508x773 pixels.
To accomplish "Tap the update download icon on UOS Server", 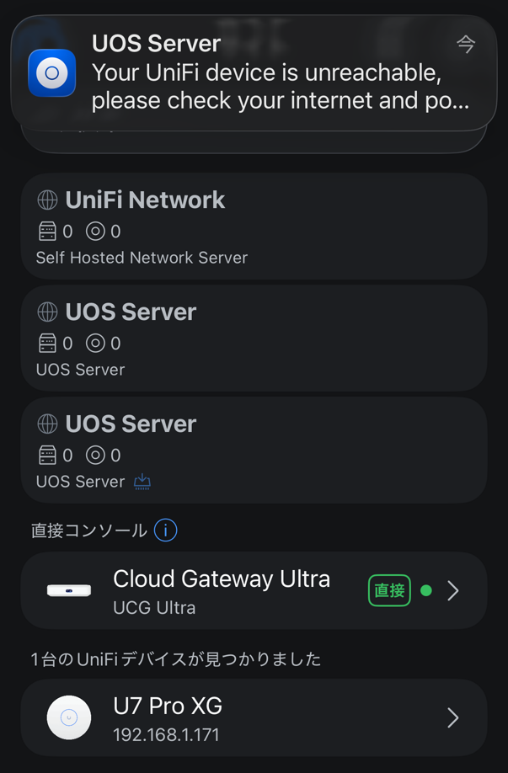I will [142, 481].
